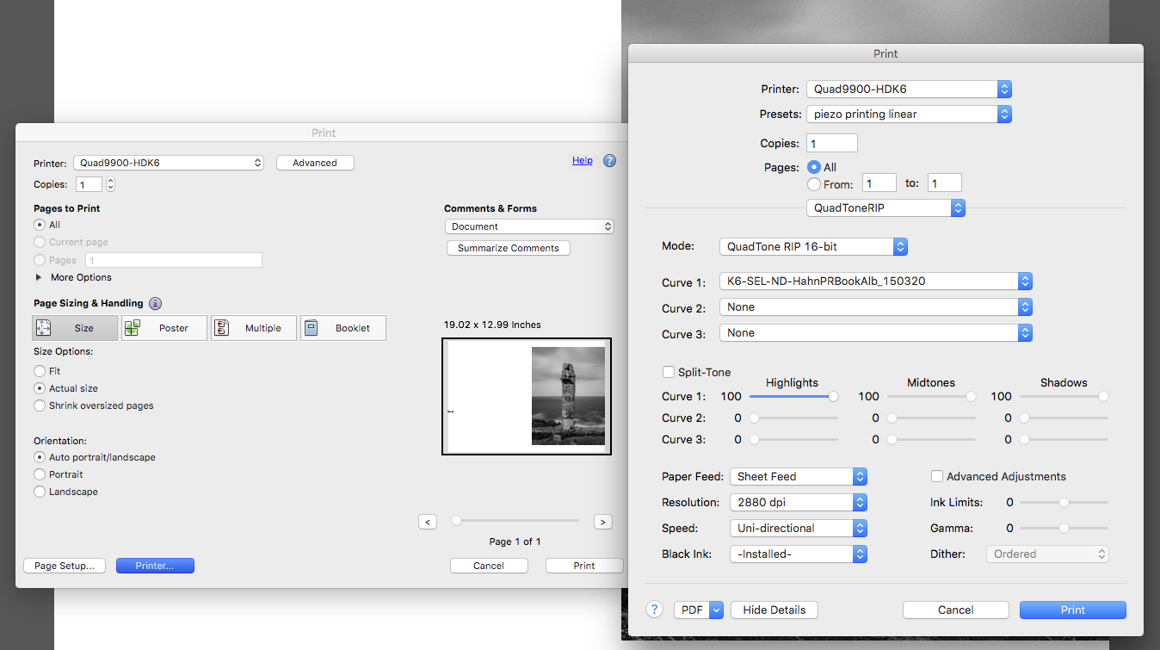
Task: Click the blue Help question mark icon
Action: (609, 161)
